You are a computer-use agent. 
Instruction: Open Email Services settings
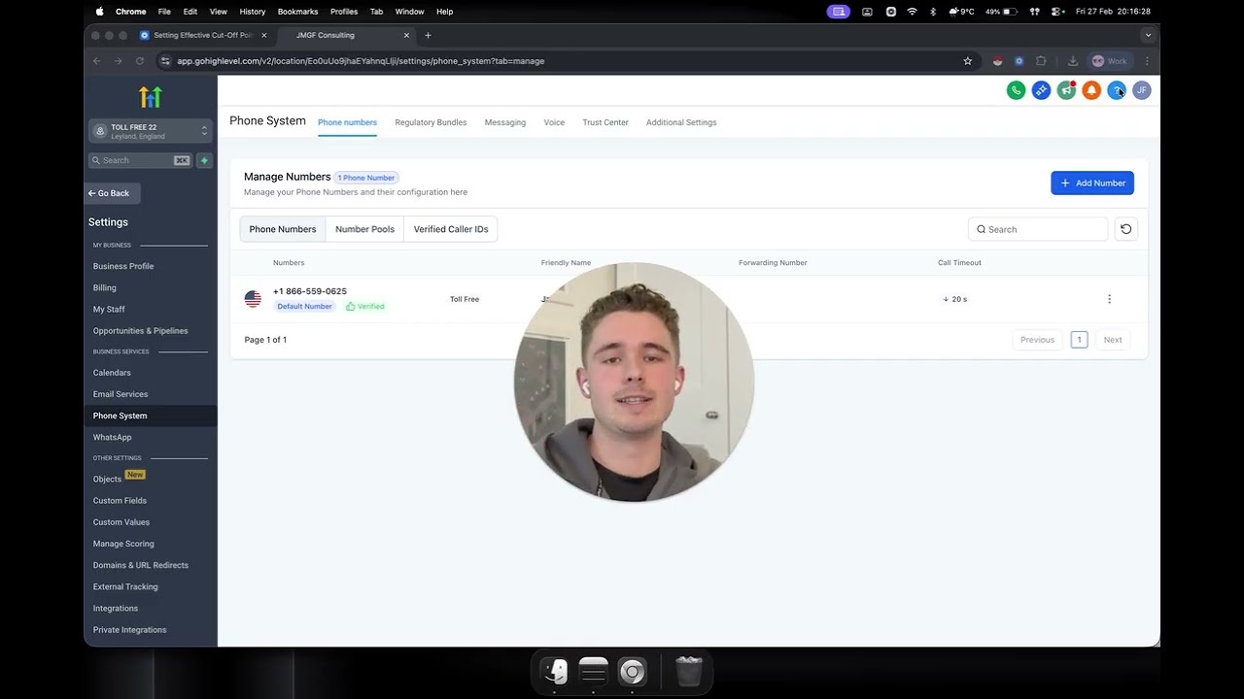[121, 394]
